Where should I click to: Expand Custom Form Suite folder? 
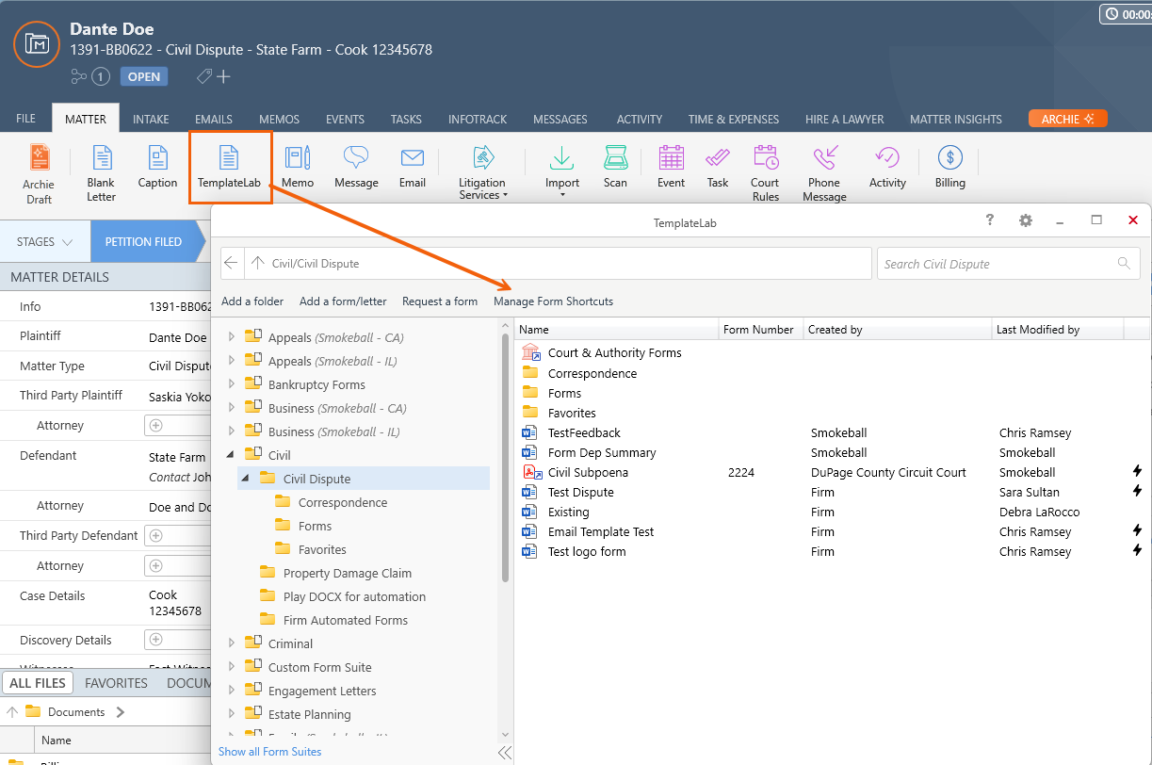232,667
